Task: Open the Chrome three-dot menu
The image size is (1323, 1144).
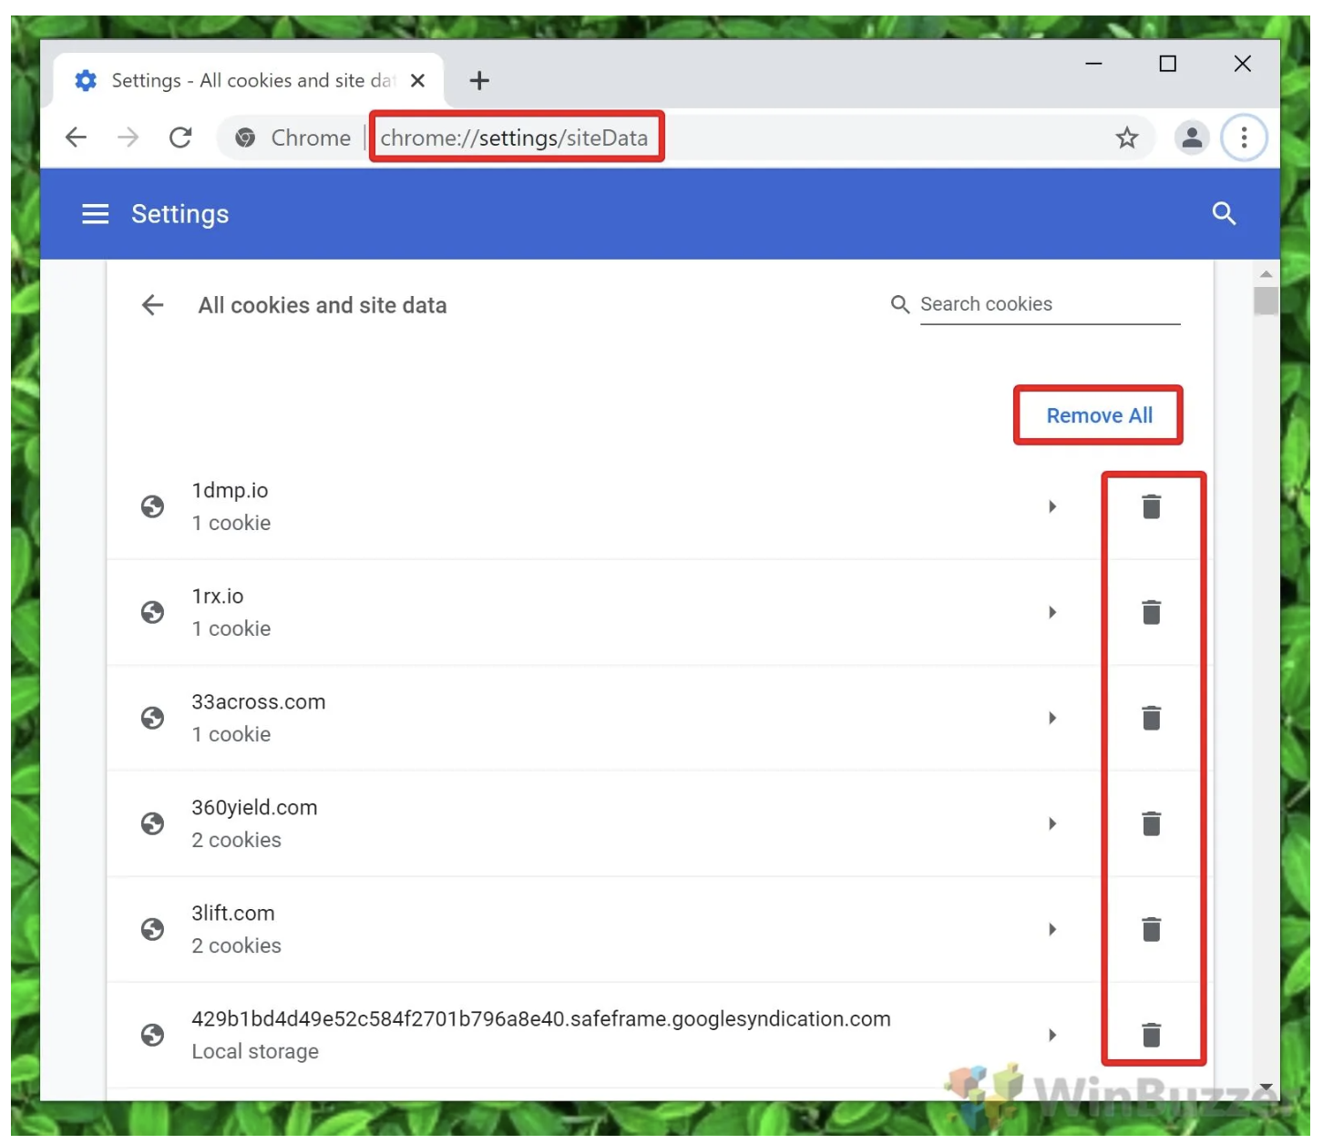Action: [x=1244, y=138]
